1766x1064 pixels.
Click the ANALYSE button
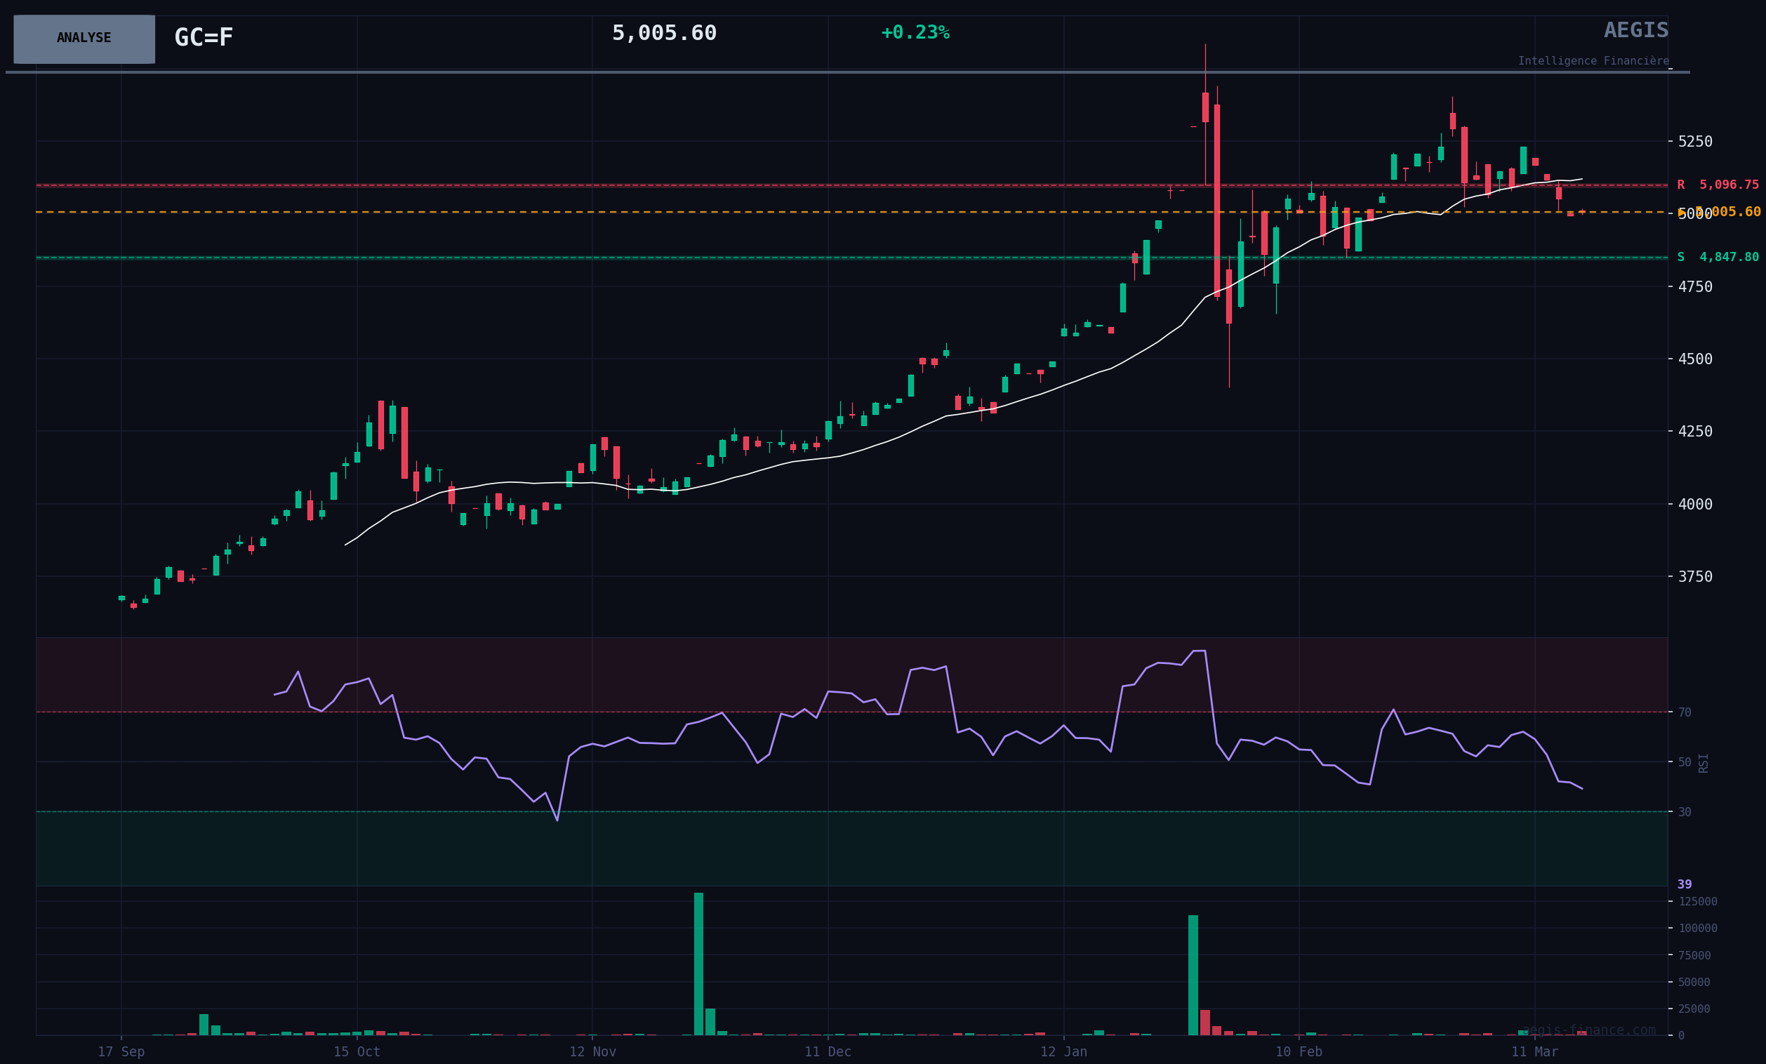(x=84, y=39)
